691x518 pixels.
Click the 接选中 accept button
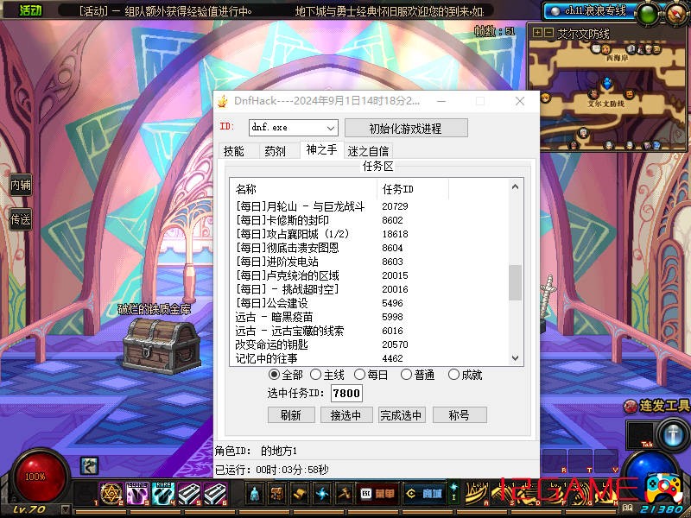click(x=346, y=415)
